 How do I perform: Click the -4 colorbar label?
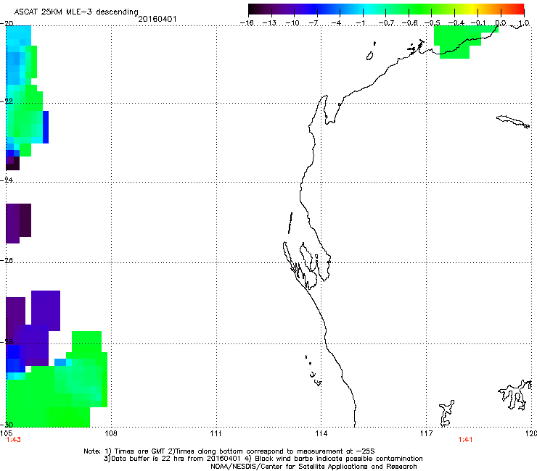[336, 23]
